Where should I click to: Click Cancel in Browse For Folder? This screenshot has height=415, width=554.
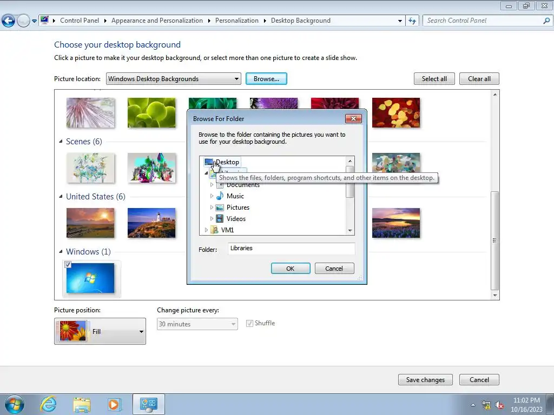click(x=334, y=268)
